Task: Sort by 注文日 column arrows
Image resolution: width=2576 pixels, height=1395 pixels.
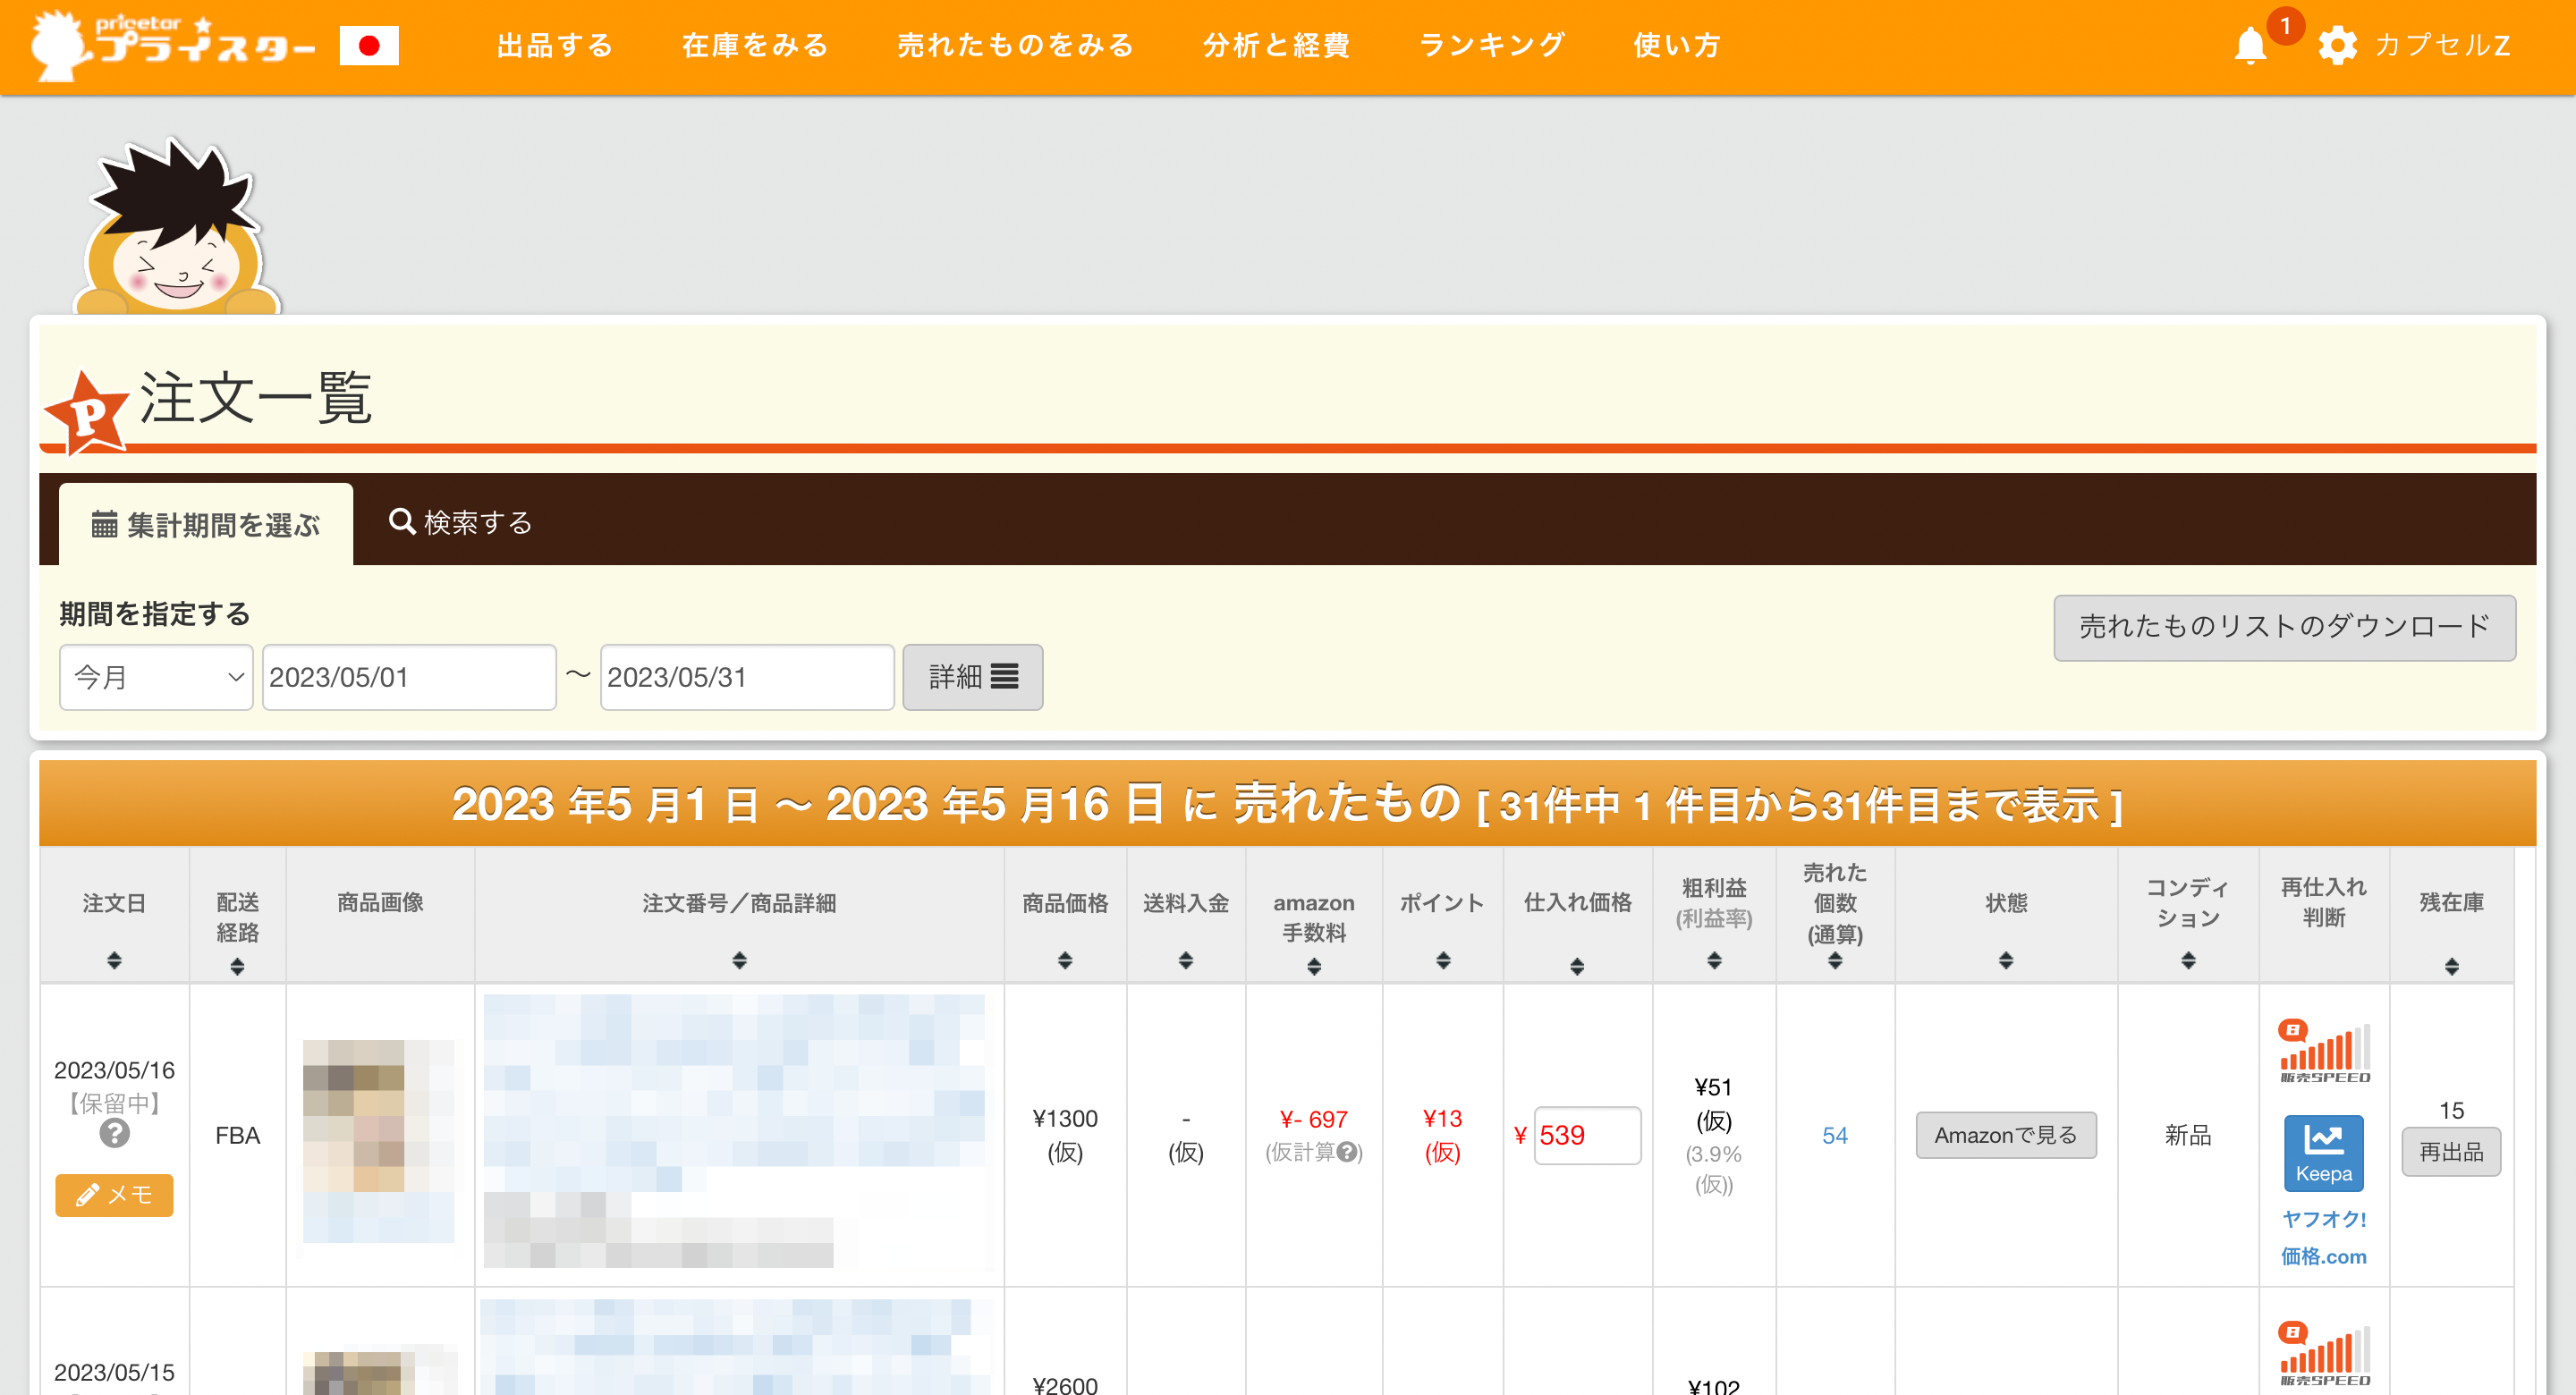Action: pos(114,961)
